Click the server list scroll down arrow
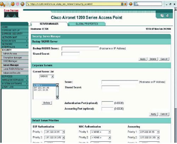This screenshot has width=177, height=144. tap(57, 98)
